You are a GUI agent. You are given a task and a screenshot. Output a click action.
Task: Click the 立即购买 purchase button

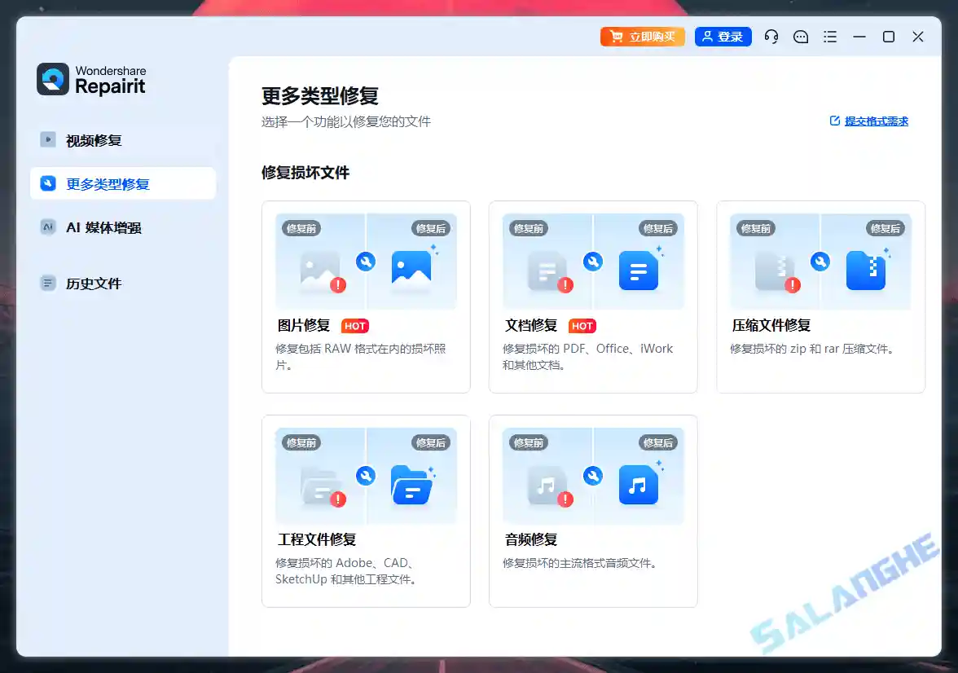click(x=643, y=37)
